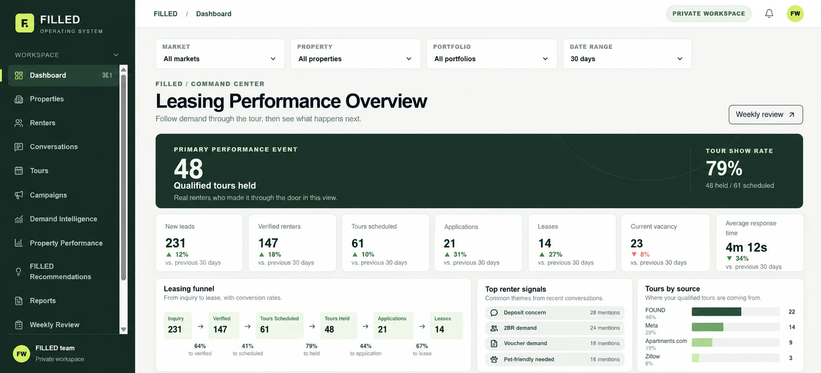Click the Meta tours source bar
This screenshot has height=373, width=821.
(x=735, y=327)
